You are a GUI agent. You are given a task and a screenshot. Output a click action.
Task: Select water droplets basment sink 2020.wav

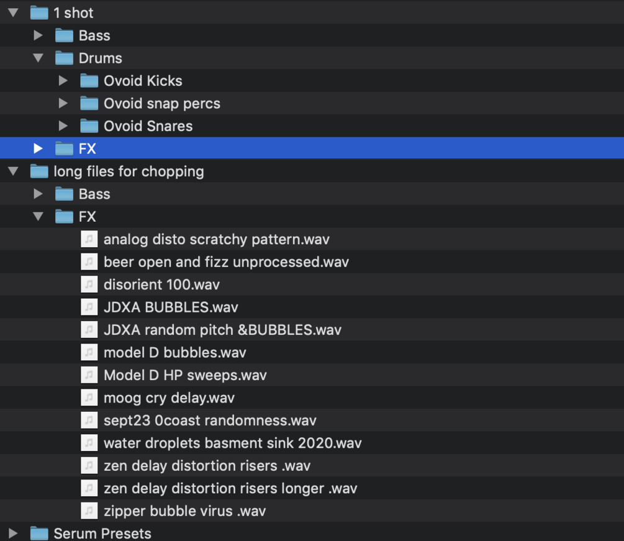(232, 443)
